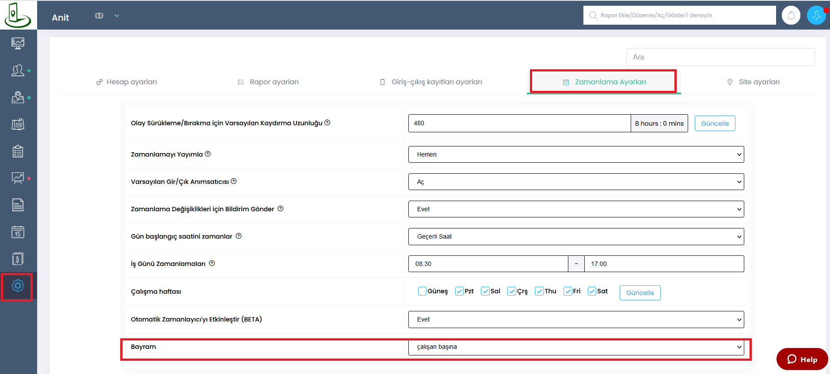Enable the Güneş workday checkbox
The height and width of the screenshot is (374, 830).
pos(422,291)
